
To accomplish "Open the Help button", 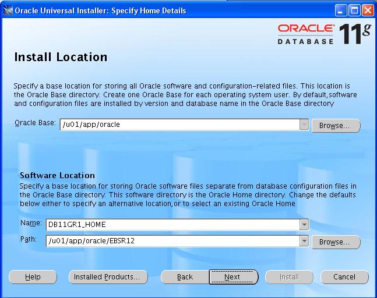I will coord(33,277).
